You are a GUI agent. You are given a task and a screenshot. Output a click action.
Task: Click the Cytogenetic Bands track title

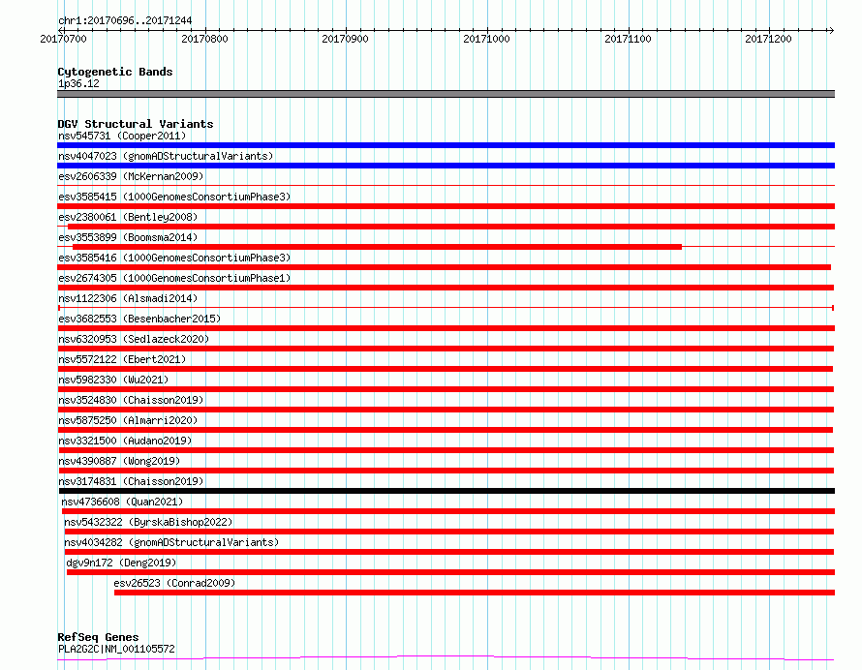[115, 72]
